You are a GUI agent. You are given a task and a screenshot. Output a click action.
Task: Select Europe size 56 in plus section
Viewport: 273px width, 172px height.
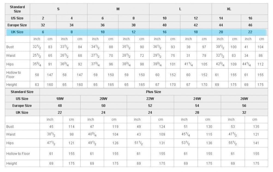point(244,106)
